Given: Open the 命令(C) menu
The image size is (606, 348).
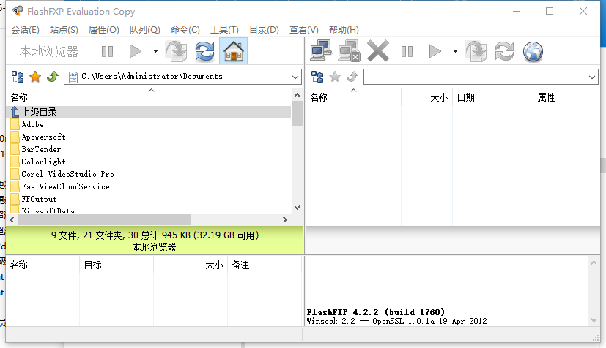Looking at the screenshot, I should pyautogui.click(x=185, y=30).
